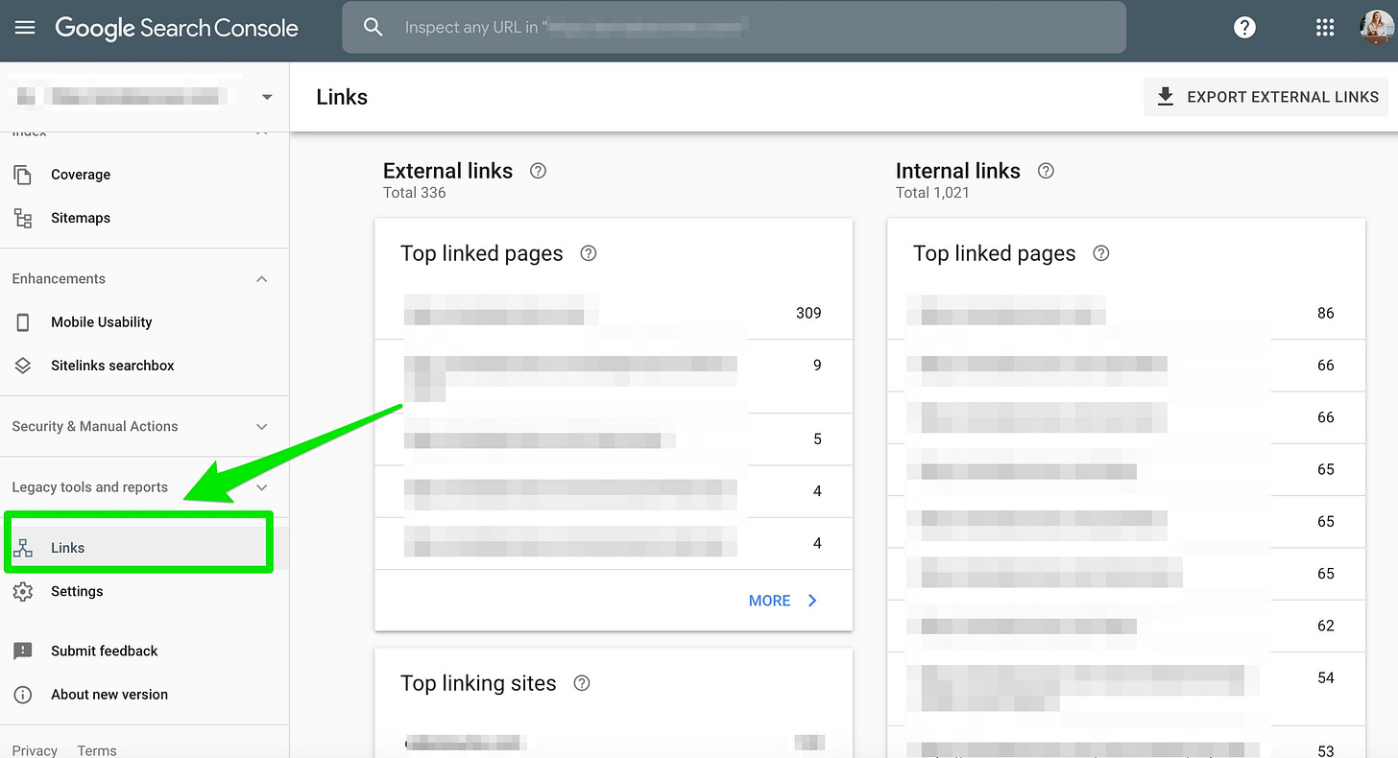Click the URL inspection search field
Image resolution: width=1398 pixels, height=758 pixels.
click(734, 27)
